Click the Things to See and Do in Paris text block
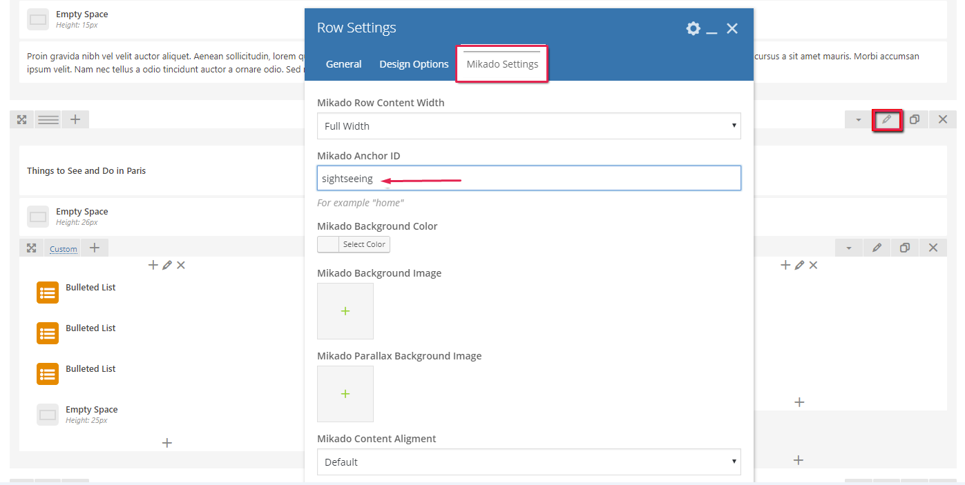Screen dimensions: 965x485 pyautogui.click(x=86, y=170)
